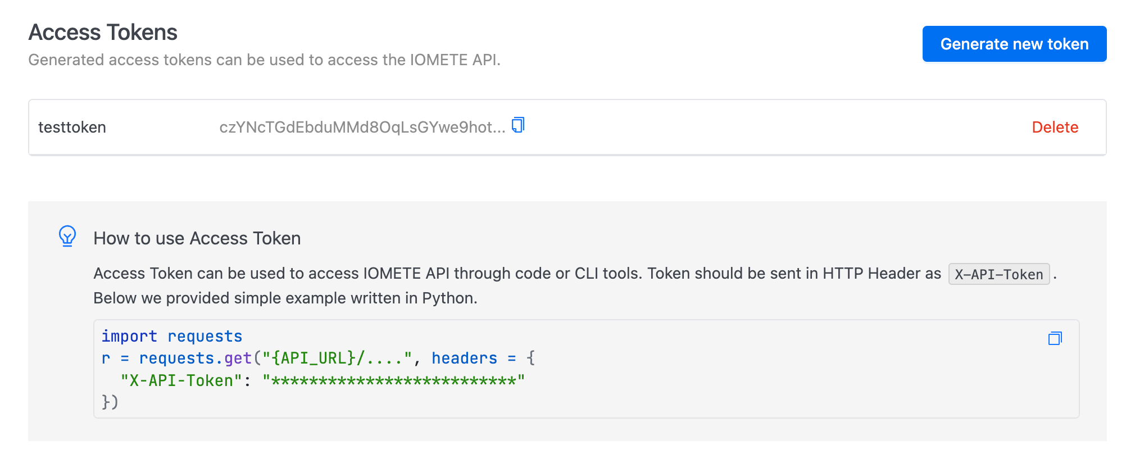
Task: Click the lightbulb tip icon
Action: click(x=67, y=237)
